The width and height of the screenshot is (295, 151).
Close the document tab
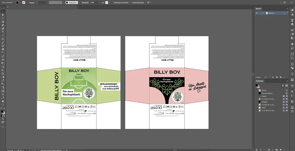(7, 7)
